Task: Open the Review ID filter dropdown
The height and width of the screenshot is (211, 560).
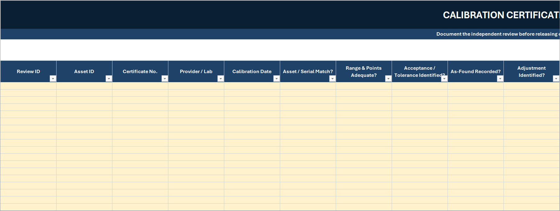Action: pos(53,79)
